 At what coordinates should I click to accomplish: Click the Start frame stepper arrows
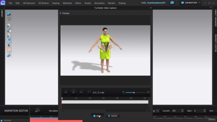point(205,111)
